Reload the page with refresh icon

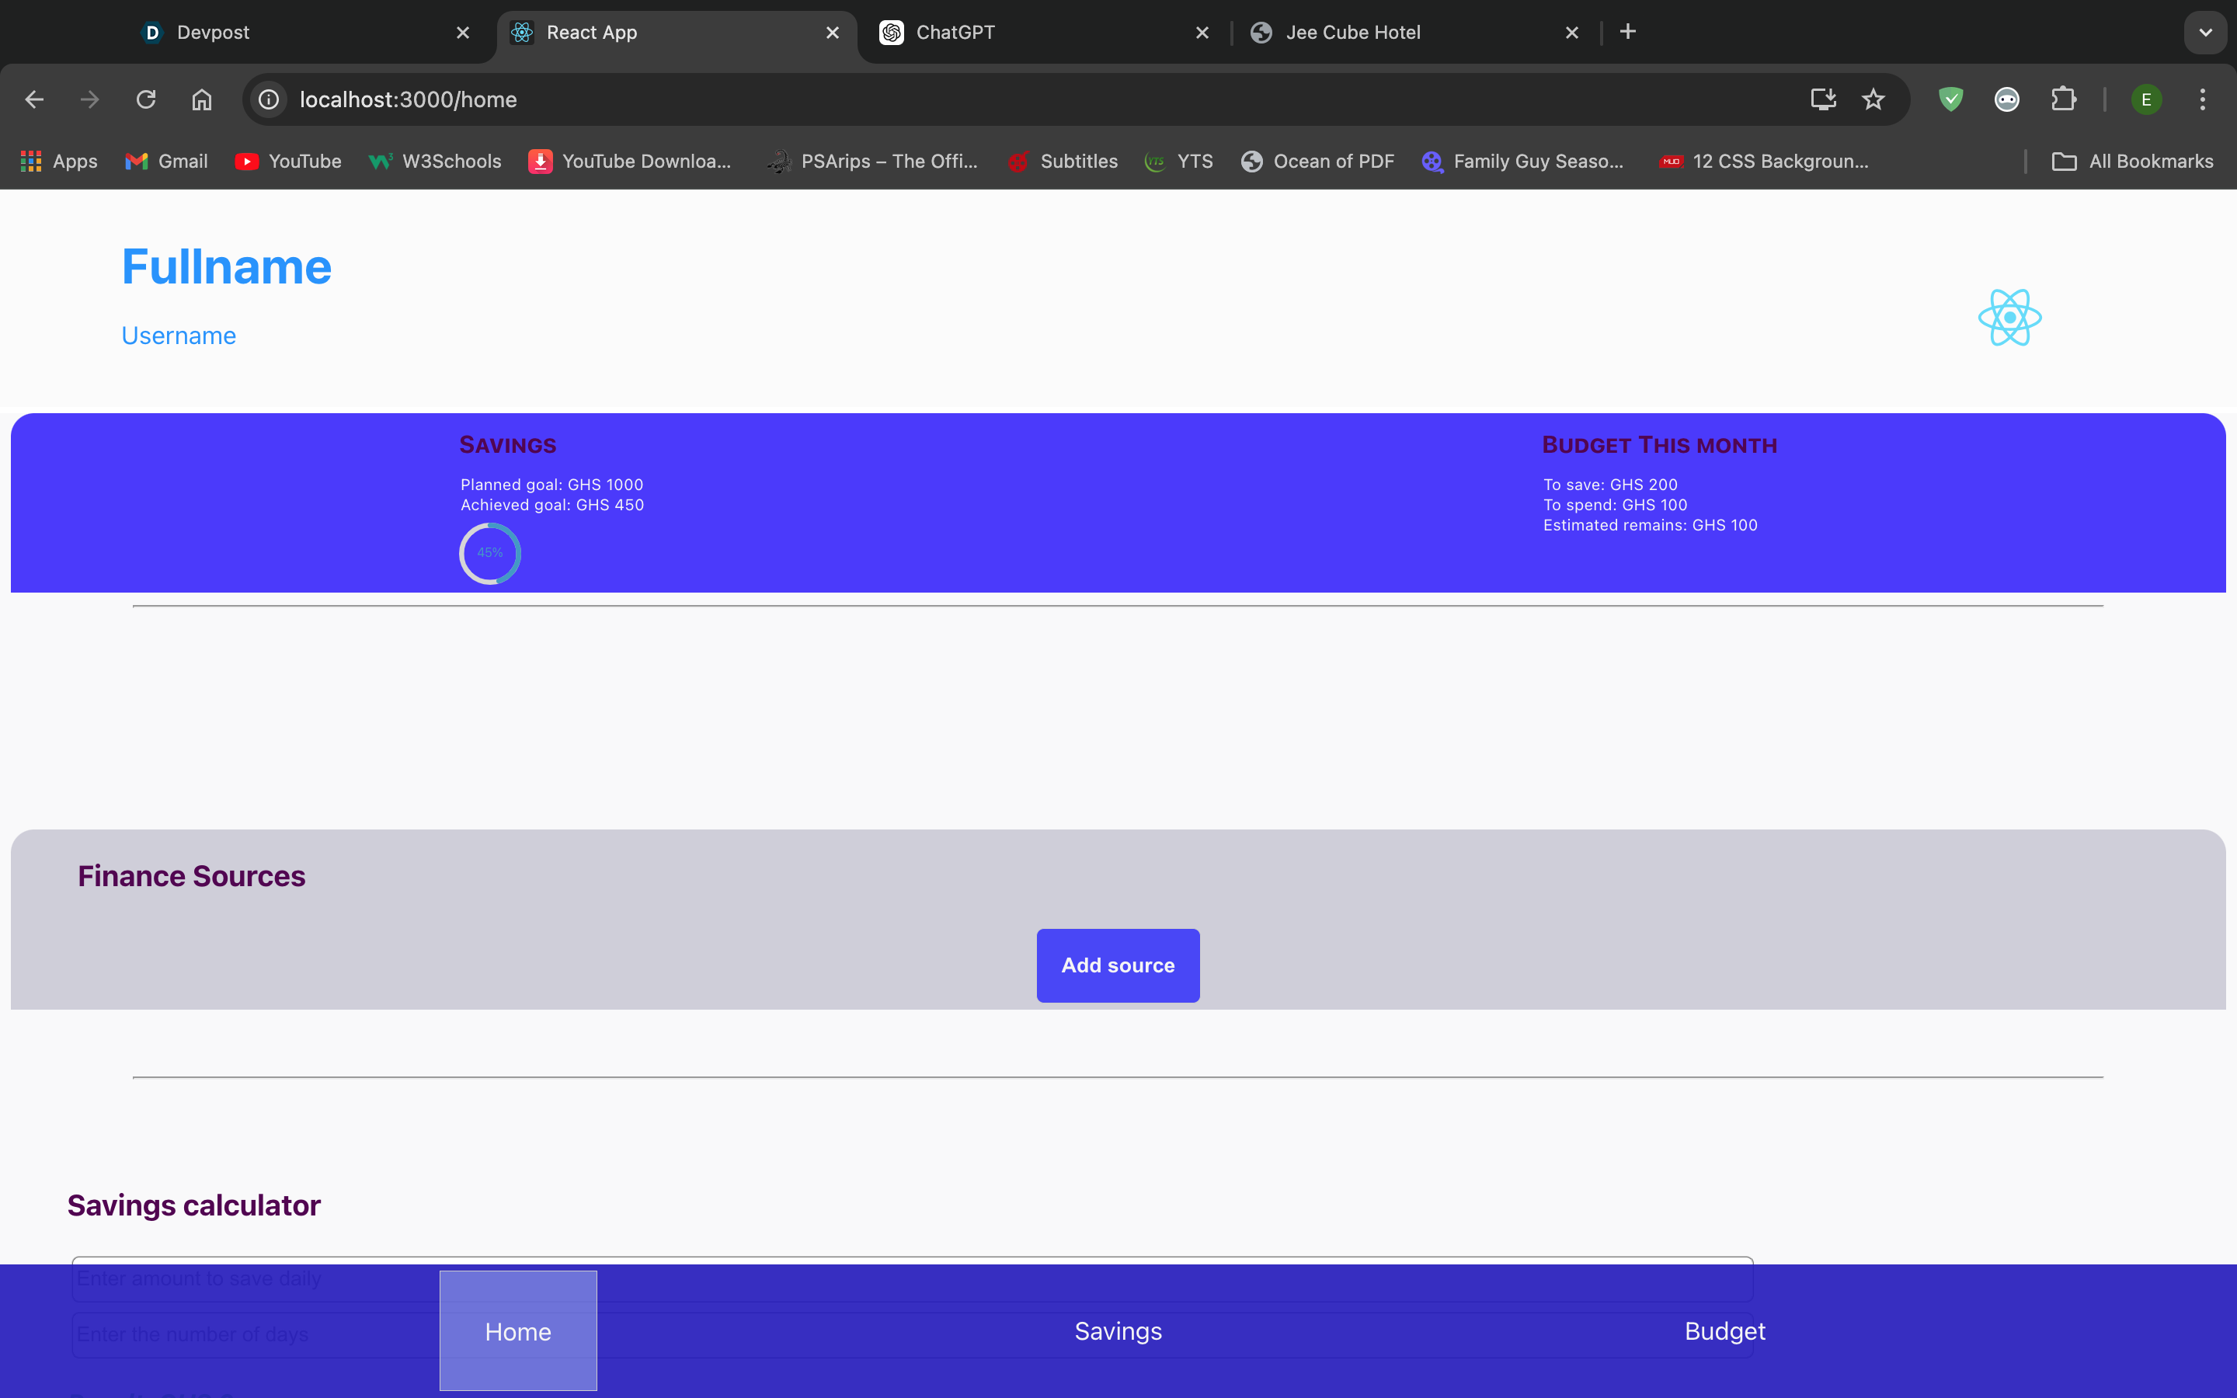(x=146, y=99)
